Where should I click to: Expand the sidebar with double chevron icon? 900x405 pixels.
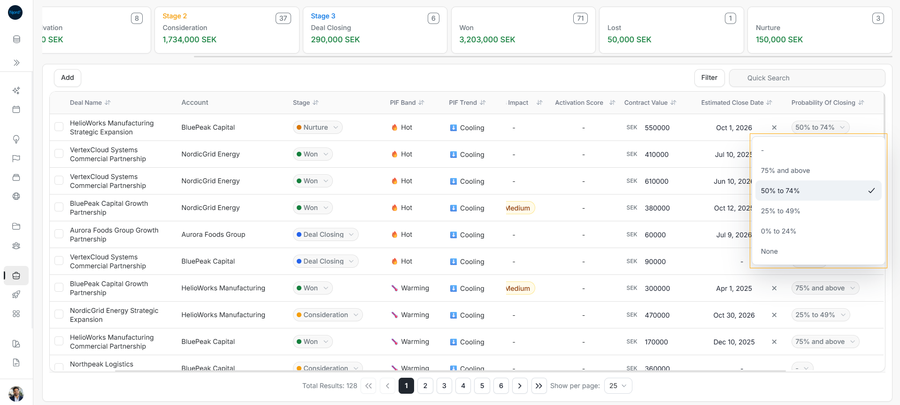(16, 62)
